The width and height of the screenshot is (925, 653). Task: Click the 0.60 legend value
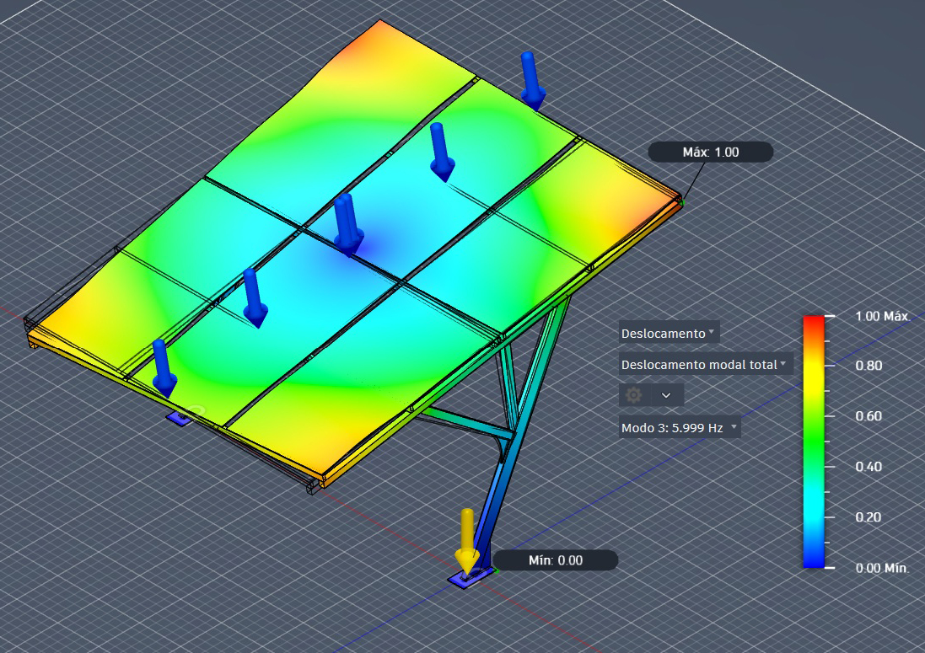point(869,416)
